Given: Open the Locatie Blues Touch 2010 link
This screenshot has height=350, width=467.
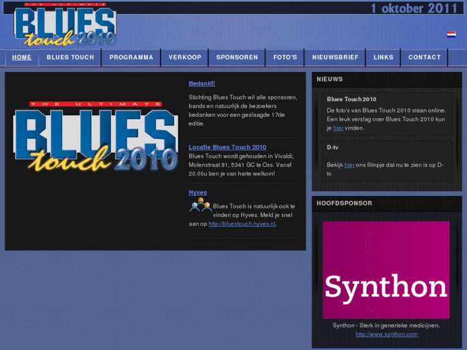Looking at the screenshot, I should click(x=227, y=147).
